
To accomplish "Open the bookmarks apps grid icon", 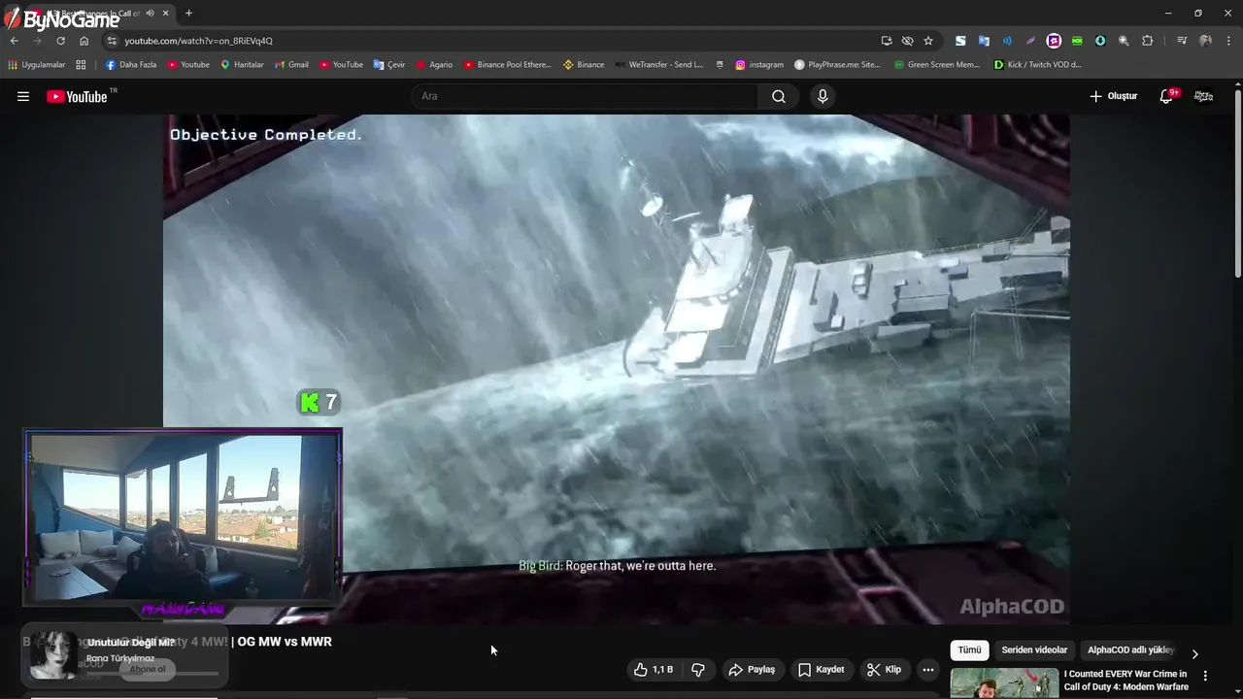I will point(81,65).
